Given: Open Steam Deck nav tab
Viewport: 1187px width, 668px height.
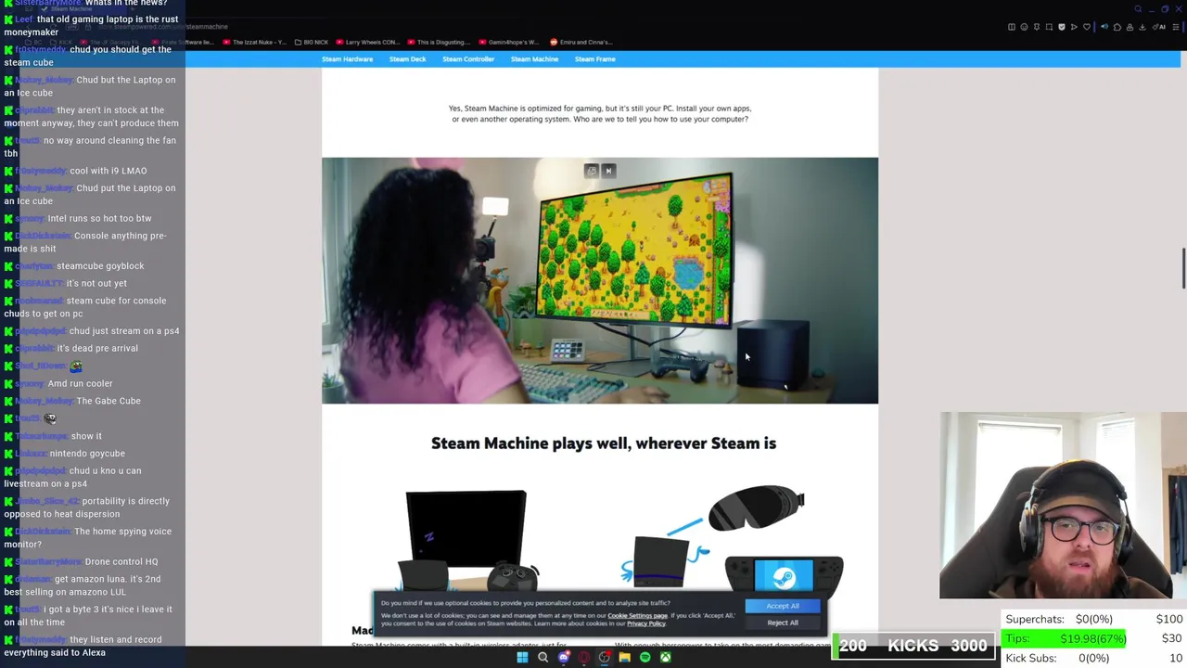Looking at the screenshot, I should [407, 59].
